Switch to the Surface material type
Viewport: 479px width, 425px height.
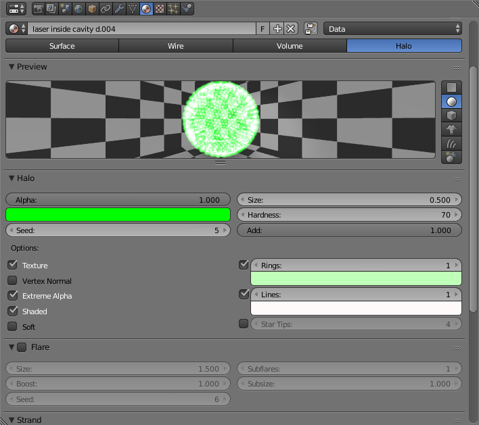(62, 46)
